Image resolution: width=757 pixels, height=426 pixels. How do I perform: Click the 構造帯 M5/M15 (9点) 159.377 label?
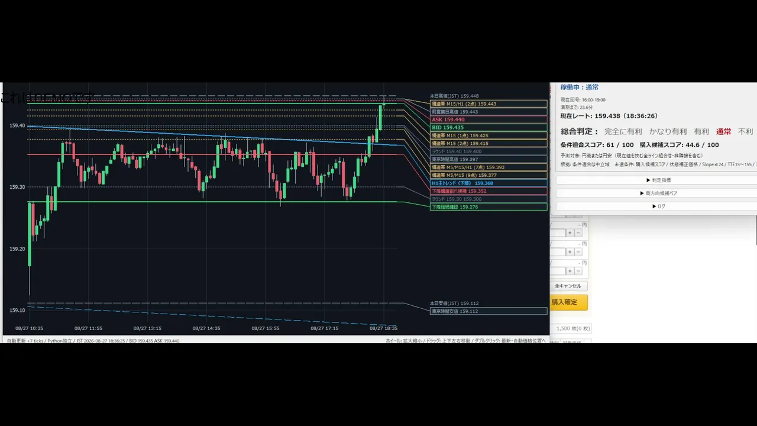coord(489,175)
